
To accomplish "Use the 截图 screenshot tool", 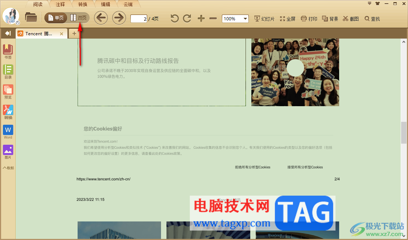I will (351, 19).
